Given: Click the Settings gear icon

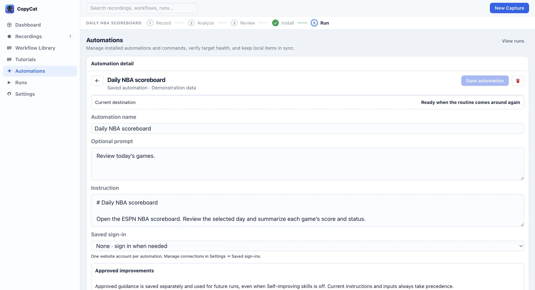Looking at the screenshot, I should click(x=9, y=94).
